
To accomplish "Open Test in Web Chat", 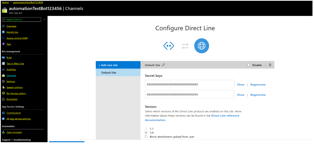I will click(x=15, y=64).
